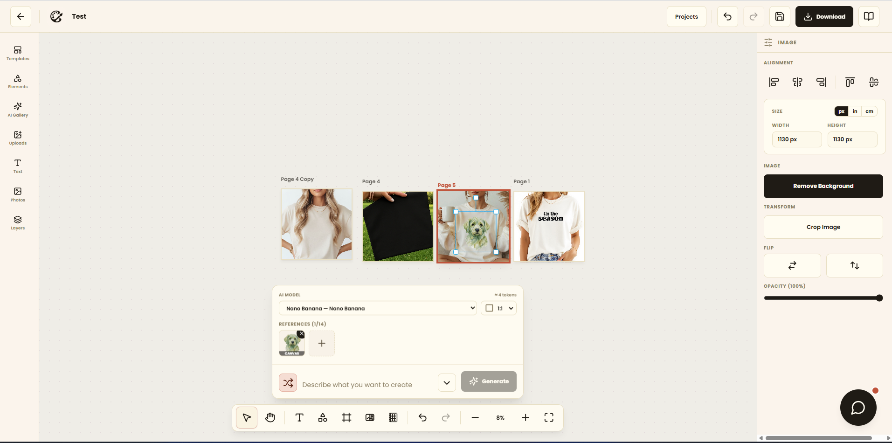The height and width of the screenshot is (443, 892).
Task: Click Remove Background
Action: point(823,186)
